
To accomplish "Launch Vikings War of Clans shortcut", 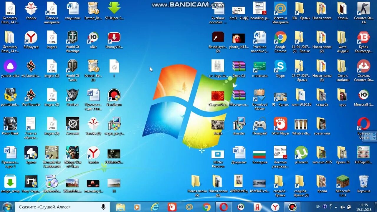I will click(x=72, y=157).
